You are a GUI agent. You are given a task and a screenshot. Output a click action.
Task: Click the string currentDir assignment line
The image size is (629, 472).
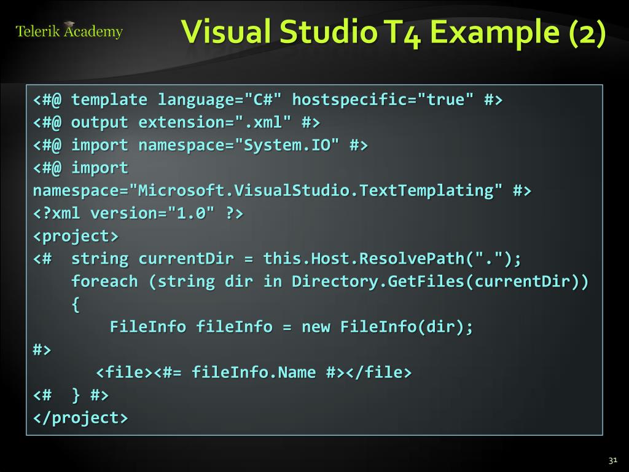tap(277, 259)
